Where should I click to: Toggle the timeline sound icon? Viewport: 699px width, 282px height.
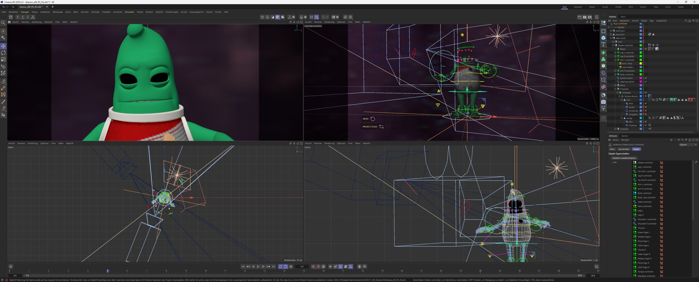tap(291, 266)
